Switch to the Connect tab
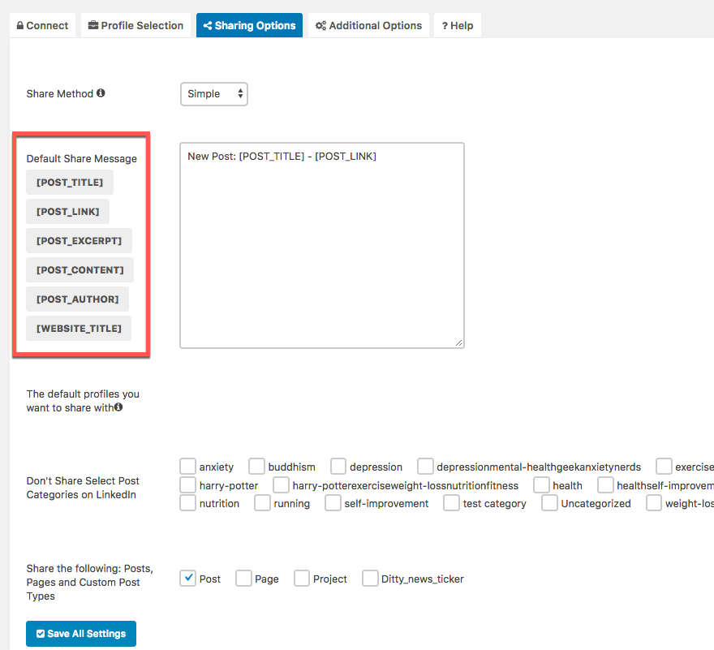Viewport: 714px width, 650px height. click(x=42, y=25)
